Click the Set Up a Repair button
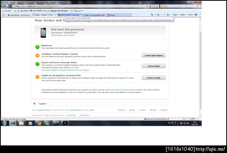 [x=154, y=66]
